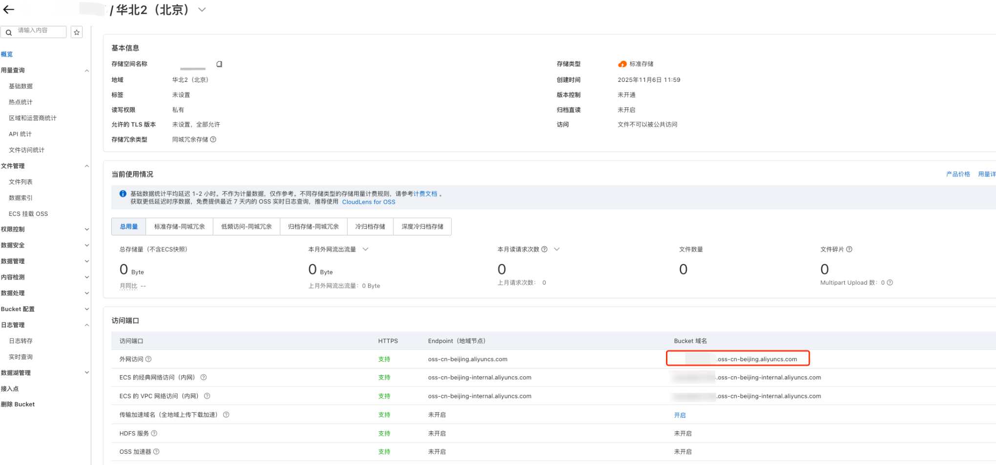Open the 计费文档 link

pyautogui.click(x=425, y=194)
